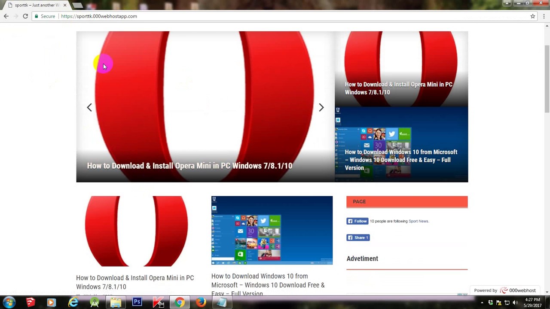This screenshot has height=309, width=550.
Task: Launch SketchUp from the taskbar
Action: coord(30,303)
